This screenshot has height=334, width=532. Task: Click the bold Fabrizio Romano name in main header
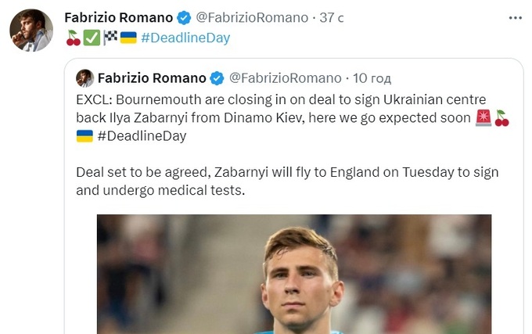(x=117, y=16)
